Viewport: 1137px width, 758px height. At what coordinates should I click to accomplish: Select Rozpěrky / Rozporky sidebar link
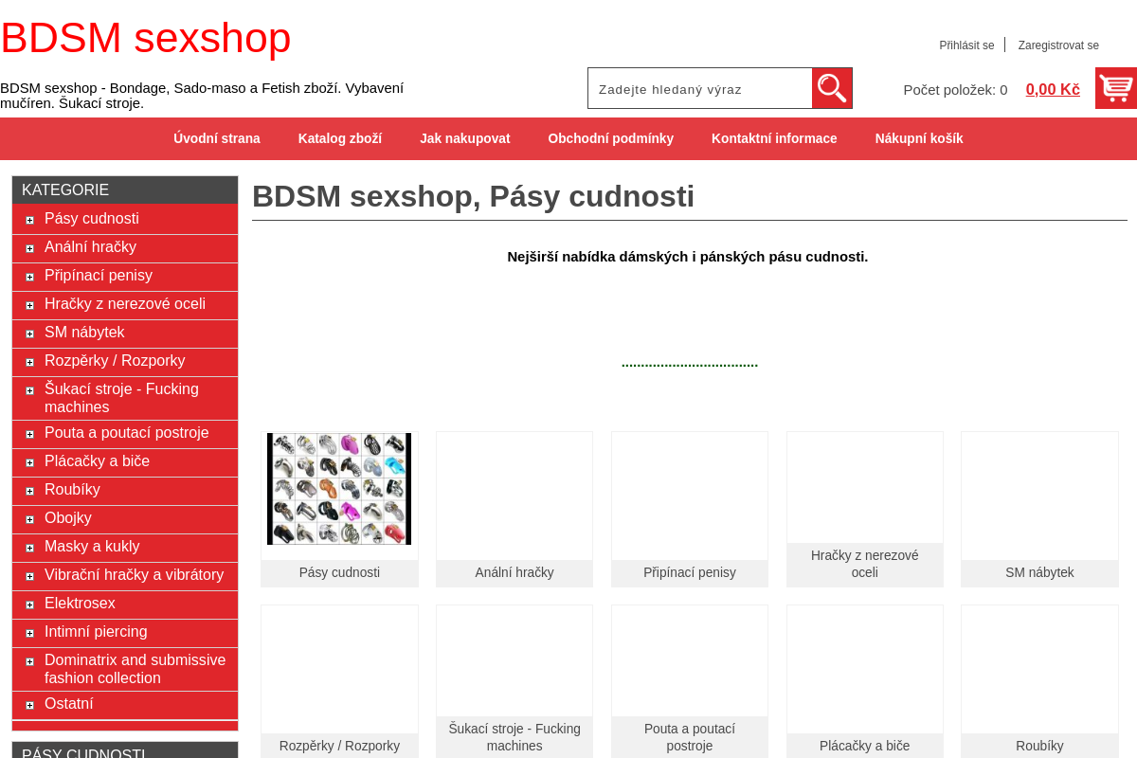pos(115,361)
